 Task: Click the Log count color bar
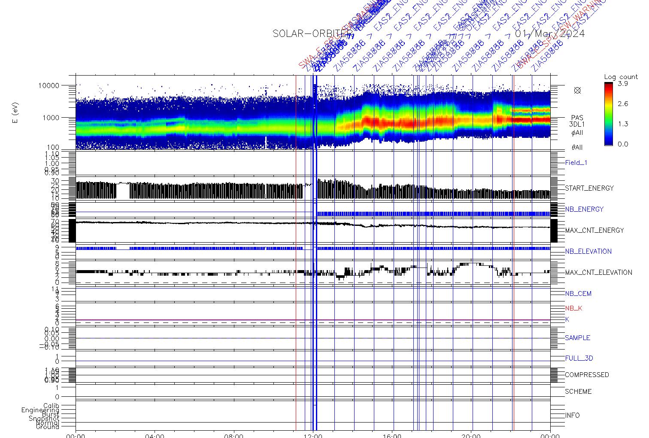click(608, 114)
